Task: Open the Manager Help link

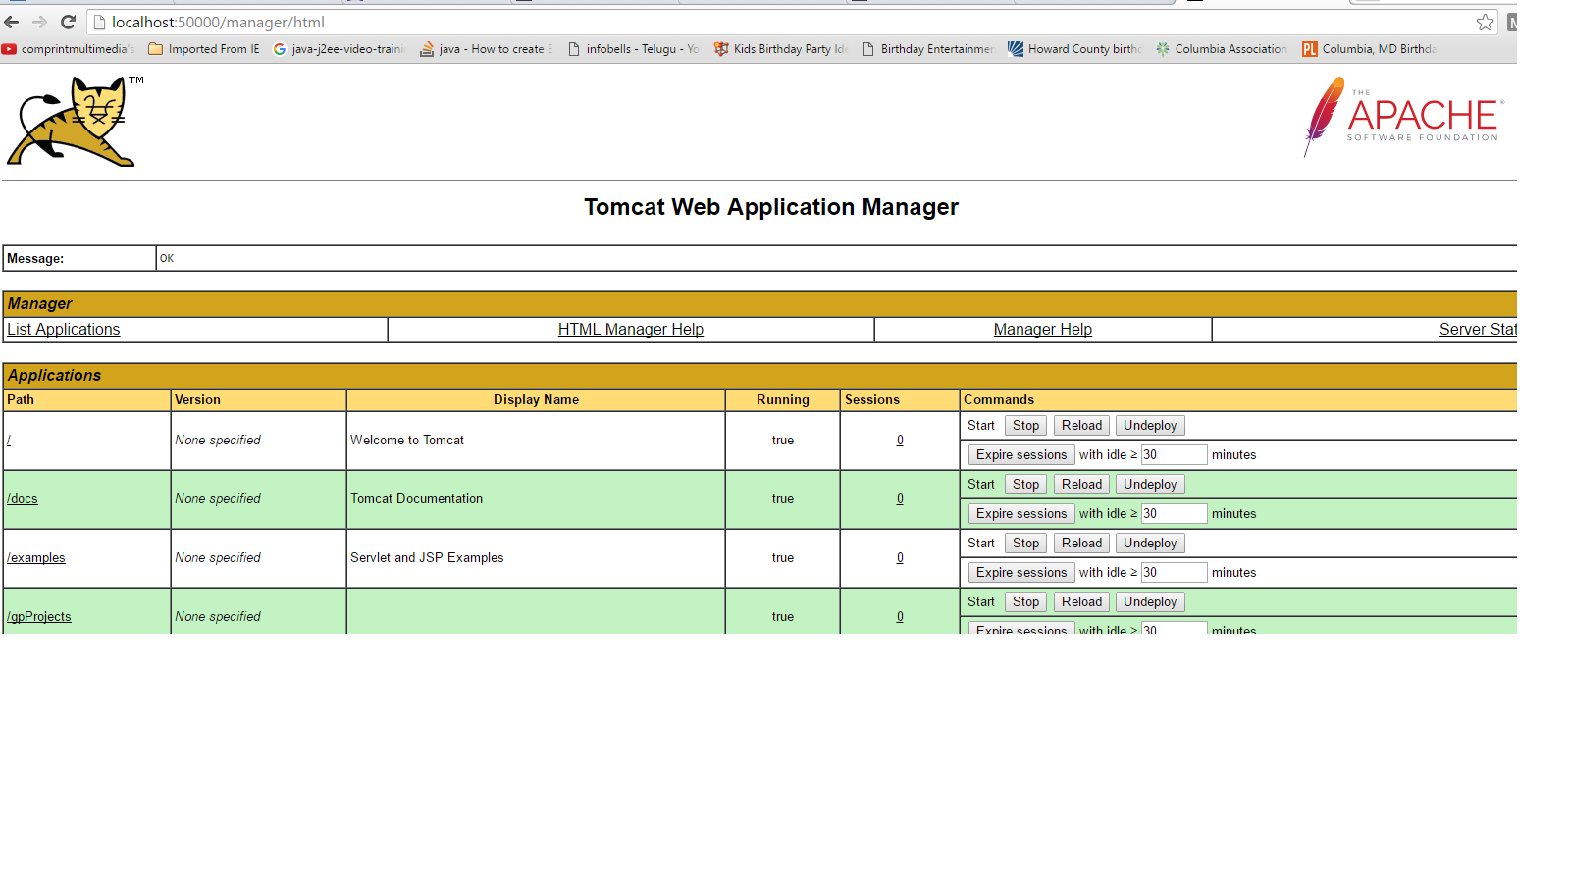Action: point(1042,330)
